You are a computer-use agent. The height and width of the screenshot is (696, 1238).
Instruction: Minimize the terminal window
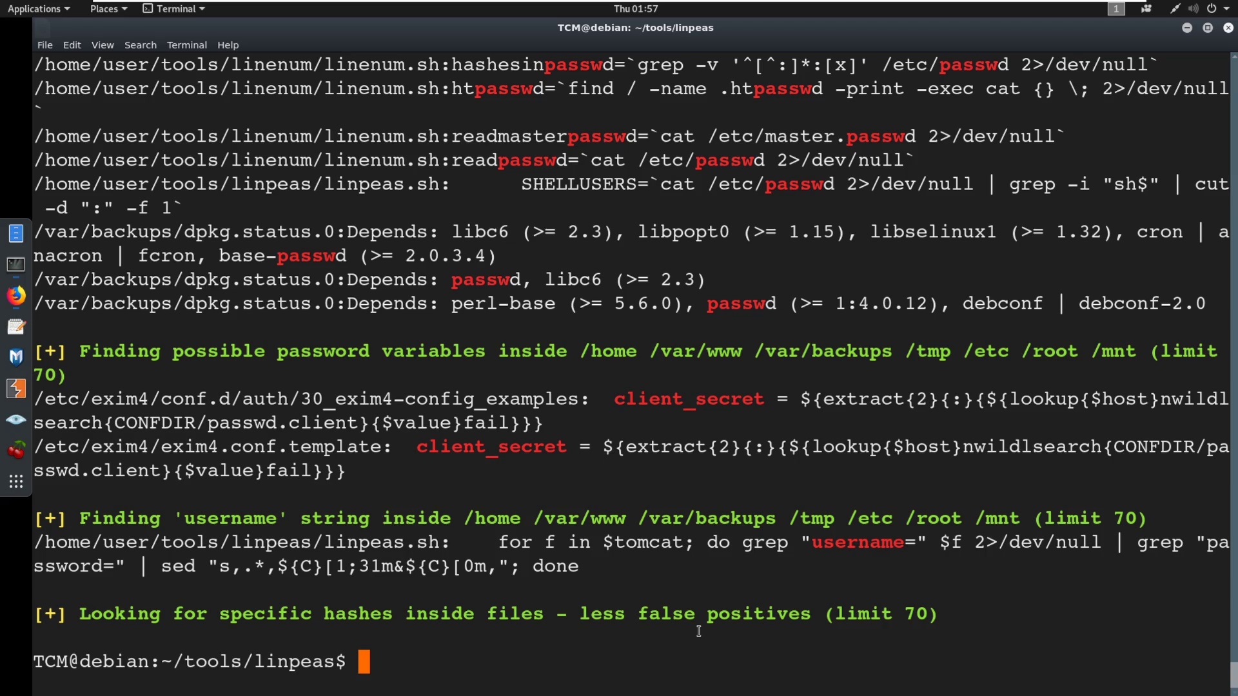(1187, 28)
